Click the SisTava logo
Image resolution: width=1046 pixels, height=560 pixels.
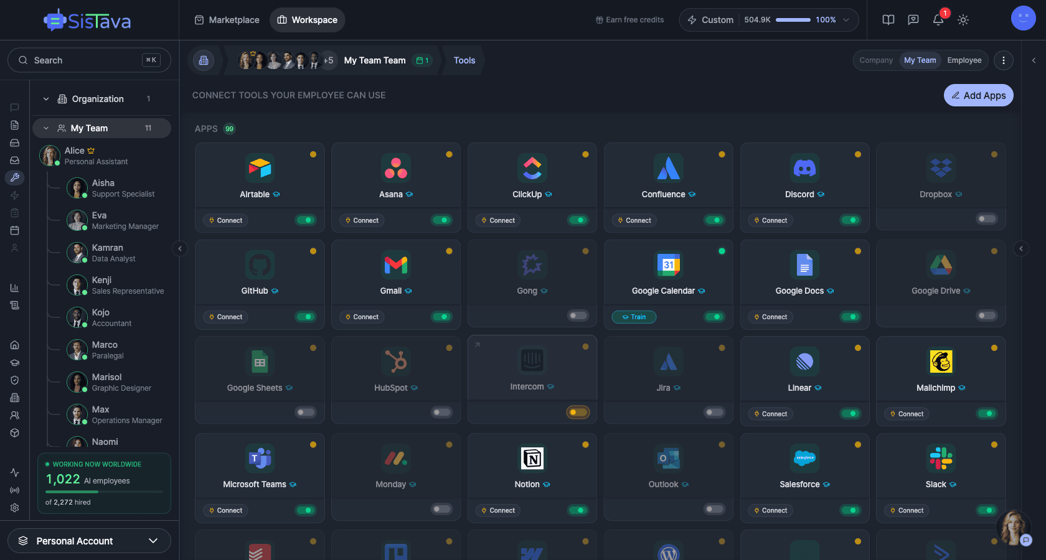[87, 21]
